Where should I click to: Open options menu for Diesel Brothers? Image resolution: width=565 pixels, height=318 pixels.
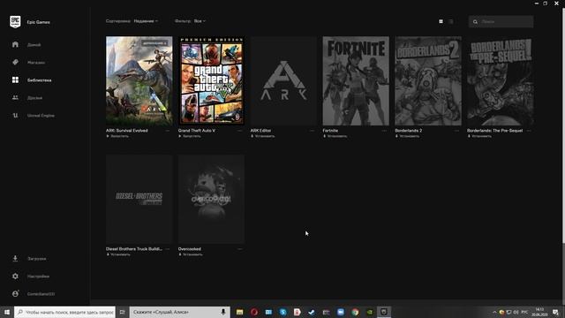168,249
